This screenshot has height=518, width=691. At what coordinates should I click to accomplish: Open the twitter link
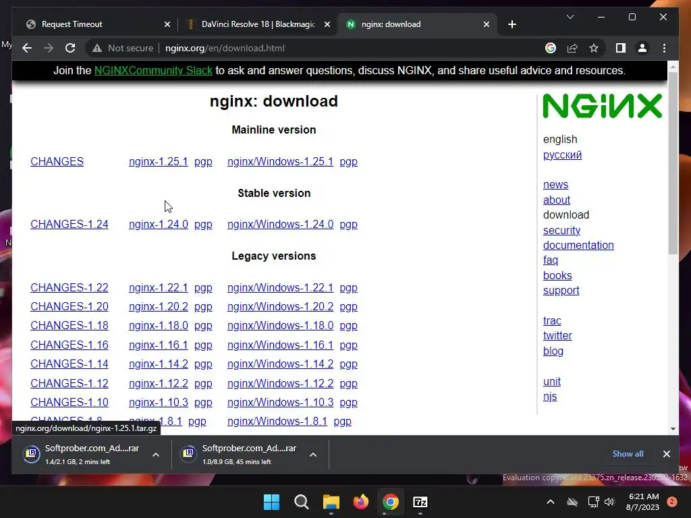tap(557, 336)
